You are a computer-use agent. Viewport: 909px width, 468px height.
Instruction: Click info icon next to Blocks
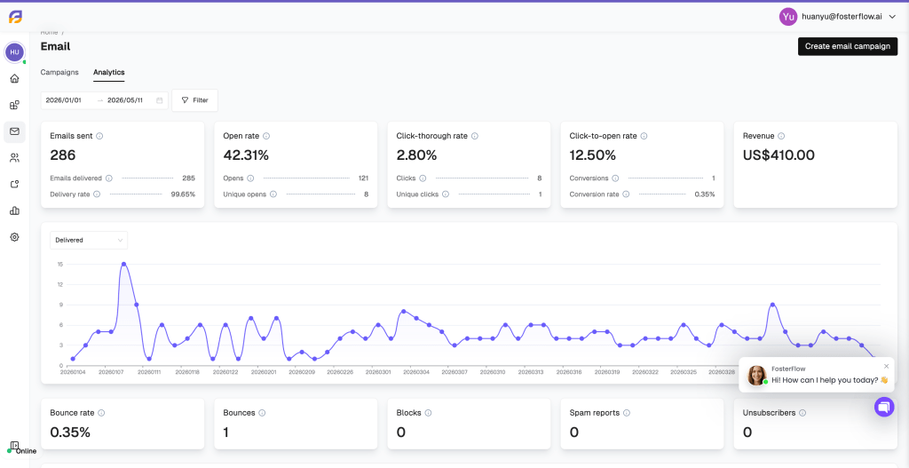coord(428,413)
